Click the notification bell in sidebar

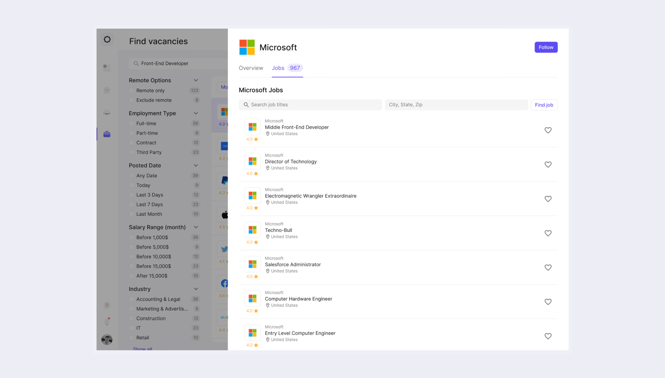click(x=107, y=321)
